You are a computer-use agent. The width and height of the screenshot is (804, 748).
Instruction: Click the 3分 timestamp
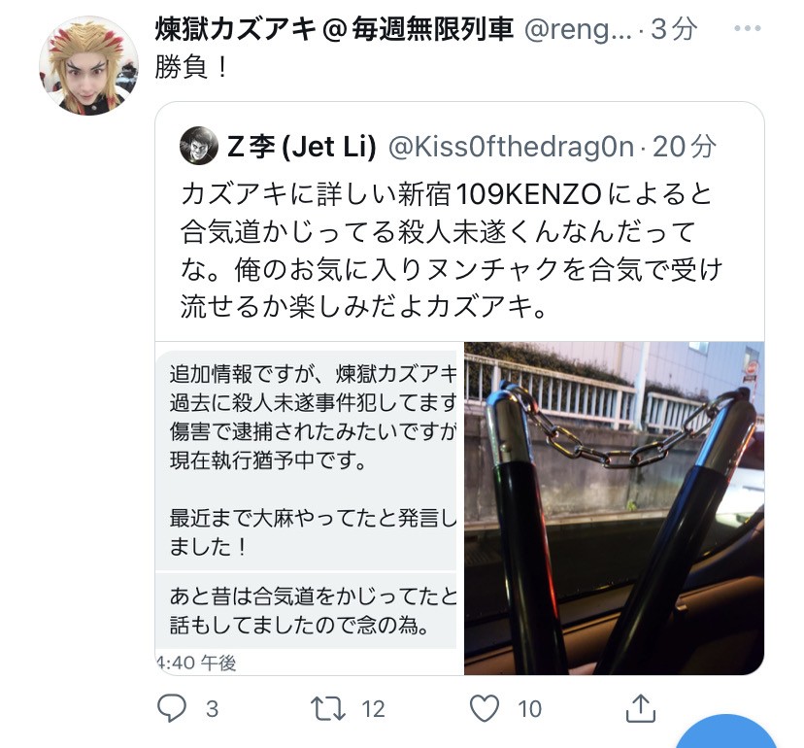click(x=674, y=29)
